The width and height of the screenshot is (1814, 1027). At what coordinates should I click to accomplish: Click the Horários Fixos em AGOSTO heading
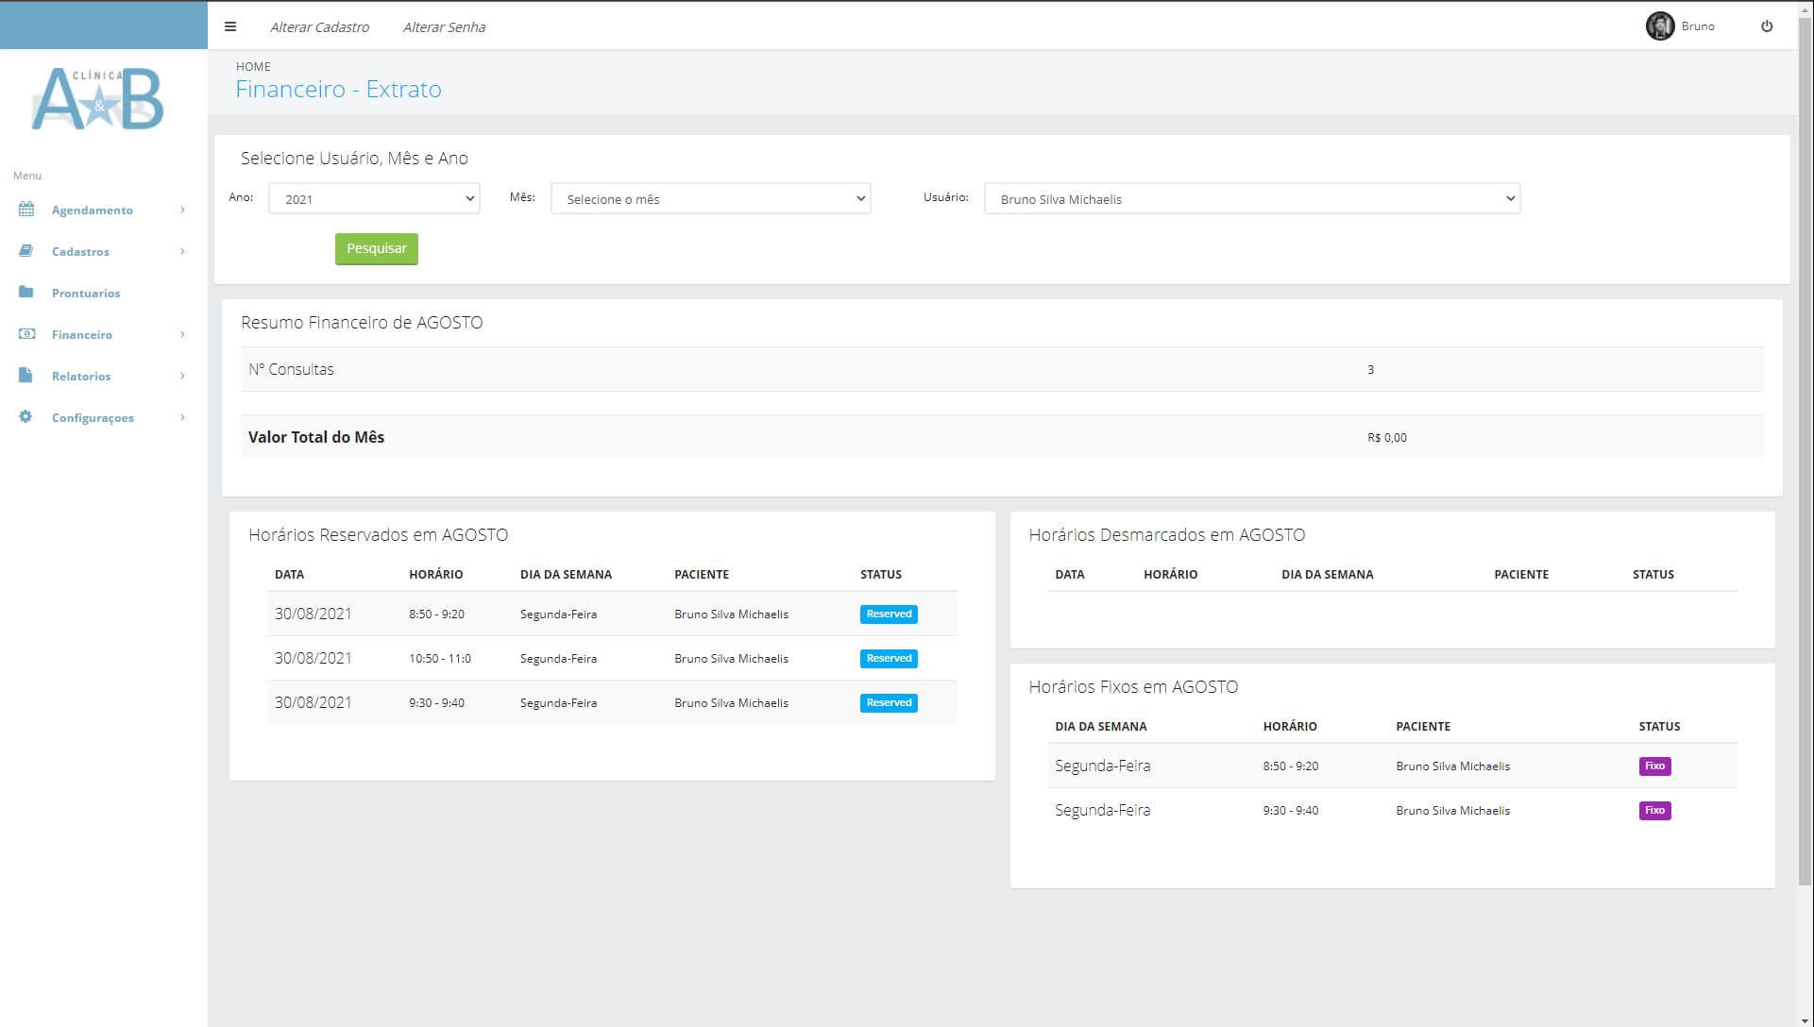[1133, 687]
